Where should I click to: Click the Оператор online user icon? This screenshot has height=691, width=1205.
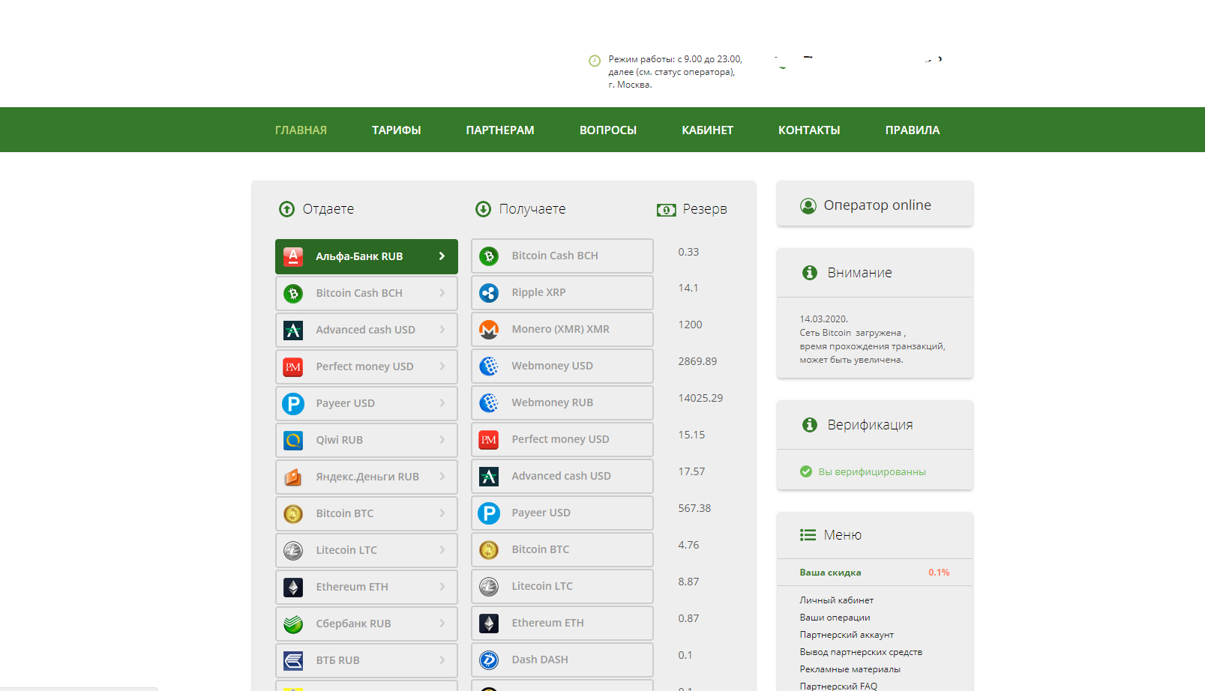pos(808,206)
